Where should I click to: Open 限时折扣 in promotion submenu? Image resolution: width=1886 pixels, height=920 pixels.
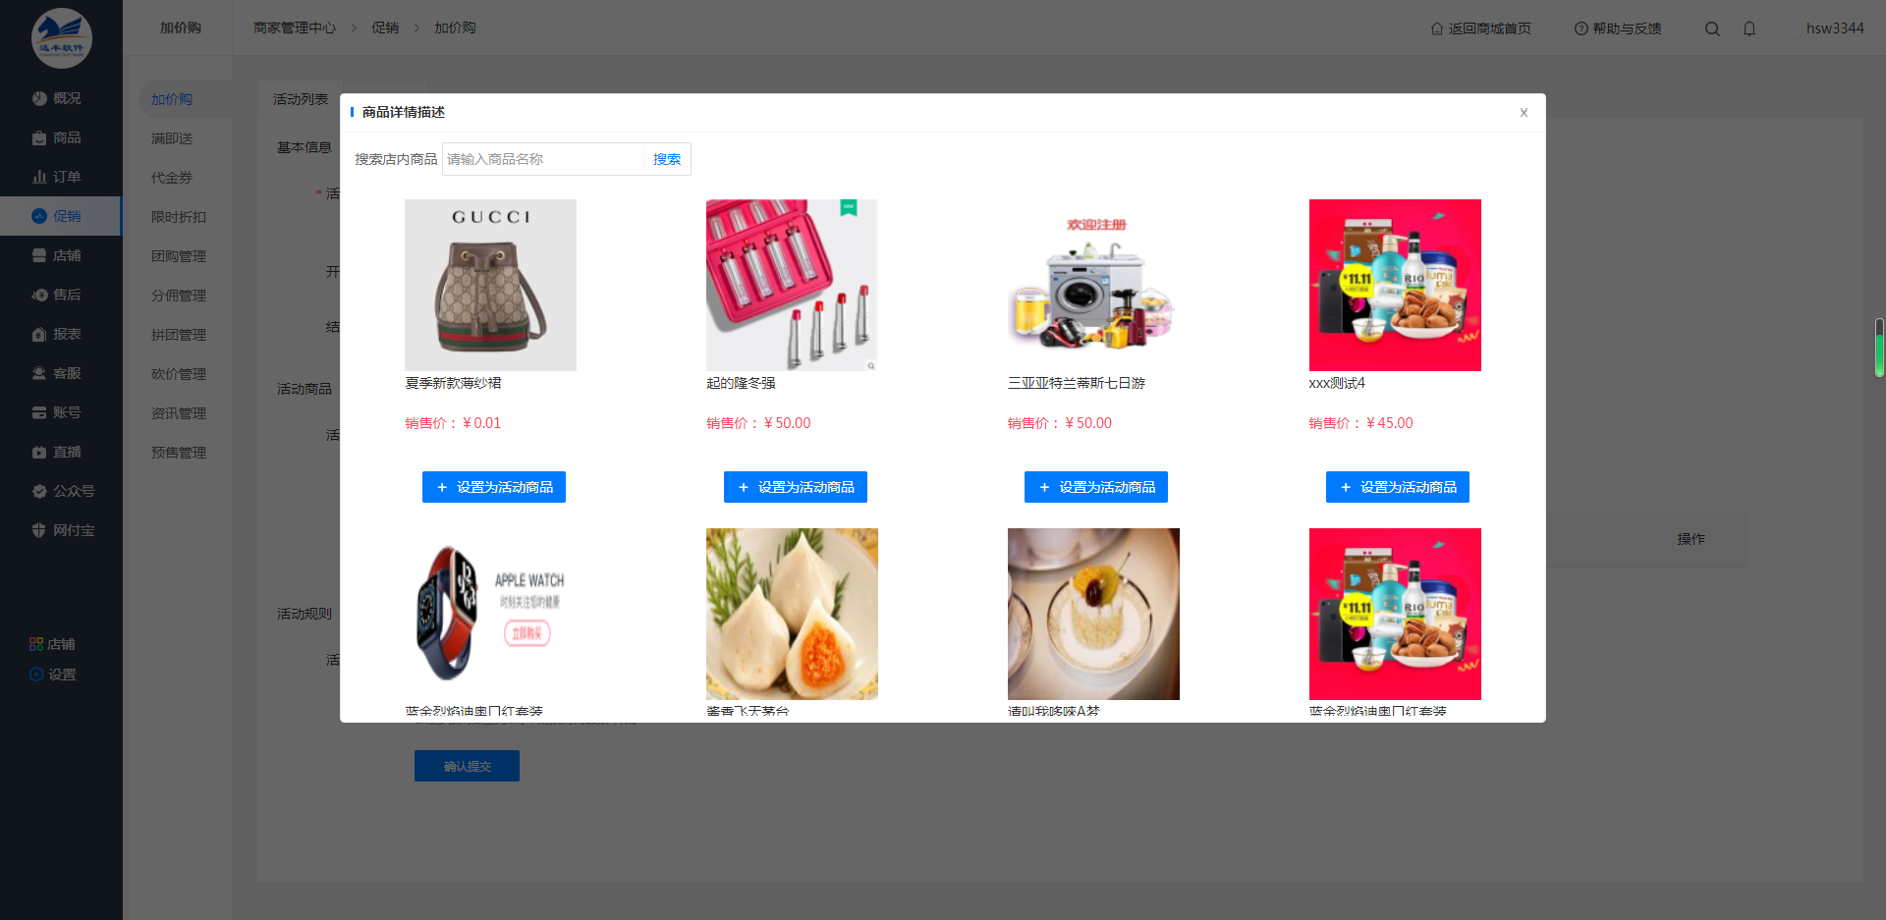coord(179,217)
